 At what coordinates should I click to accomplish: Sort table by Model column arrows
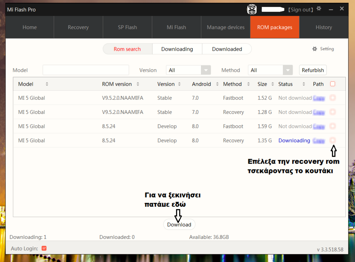click(47, 84)
